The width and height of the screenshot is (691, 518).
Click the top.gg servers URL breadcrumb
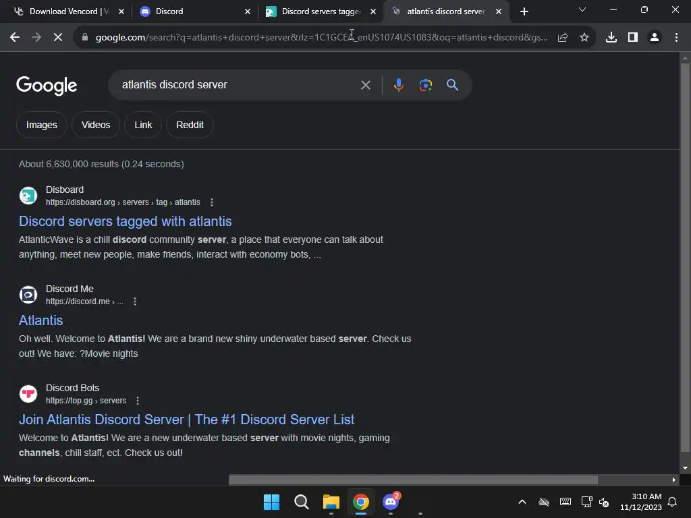click(86, 401)
